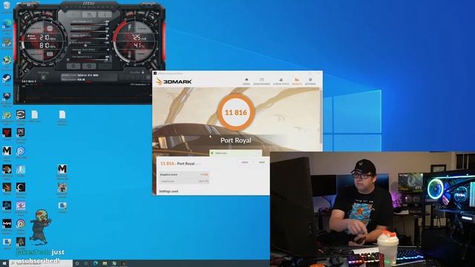
Task: Click the Graphics test row below Graphics score
Action: pyautogui.click(x=184, y=181)
